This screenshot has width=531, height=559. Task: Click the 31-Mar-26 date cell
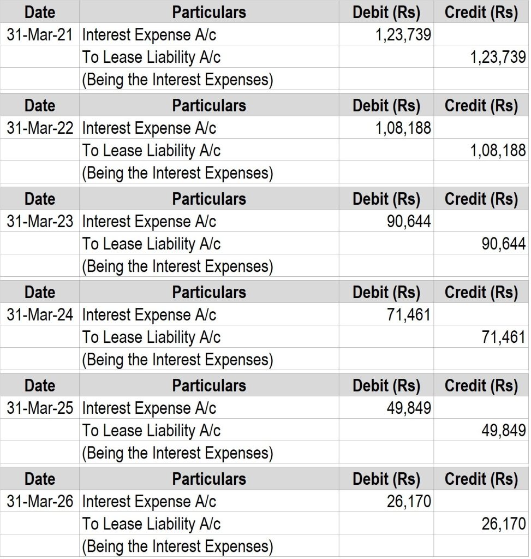point(40,501)
